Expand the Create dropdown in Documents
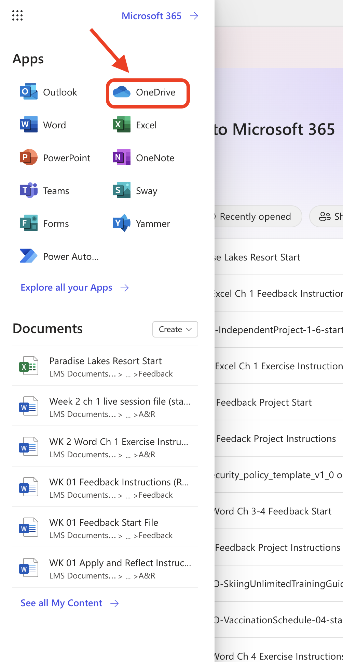The height and width of the screenshot is (662, 343). (175, 329)
